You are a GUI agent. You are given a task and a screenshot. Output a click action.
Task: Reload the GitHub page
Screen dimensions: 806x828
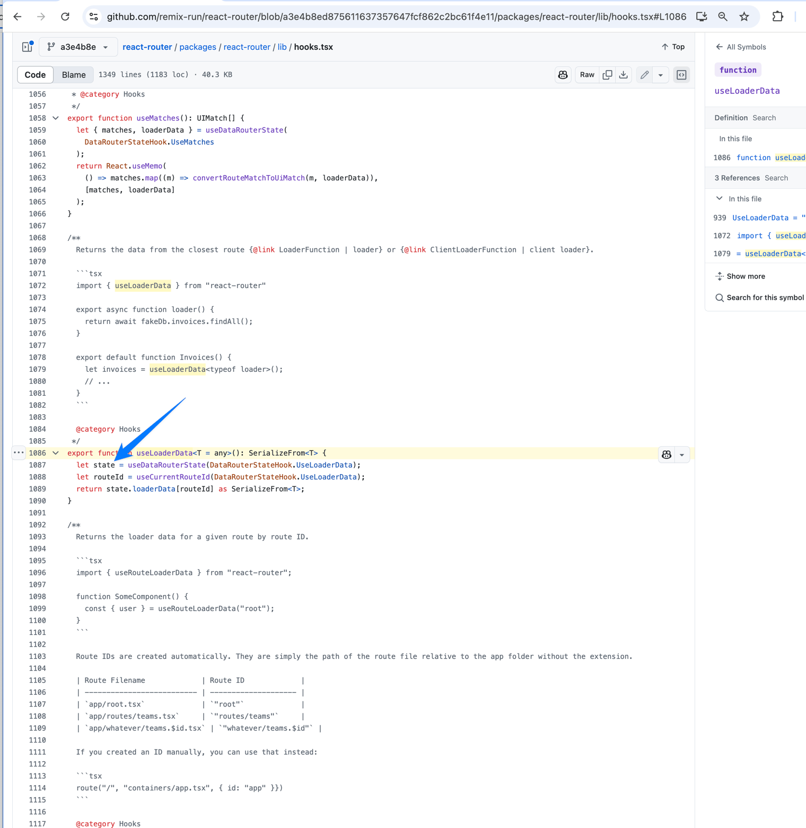pyautogui.click(x=65, y=17)
